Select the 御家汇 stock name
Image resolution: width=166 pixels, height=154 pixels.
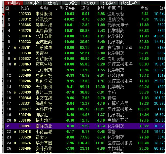pos(42,115)
